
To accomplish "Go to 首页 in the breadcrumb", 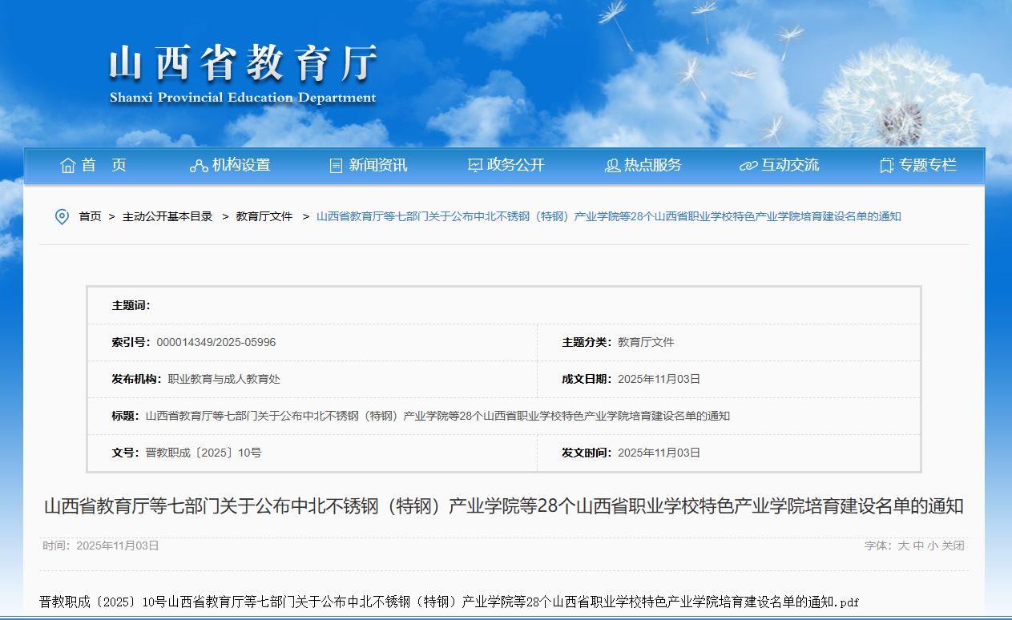I will pyautogui.click(x=90, y=216).
